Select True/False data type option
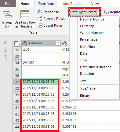Viewport: 120px width, 132px height. (88, 88)
